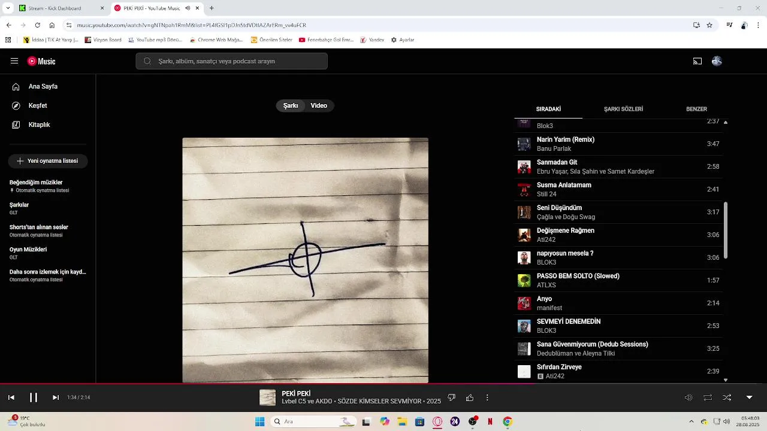Switch to Şarkı mode
Viewport: 767px width, 431px height.
[291, 105]
